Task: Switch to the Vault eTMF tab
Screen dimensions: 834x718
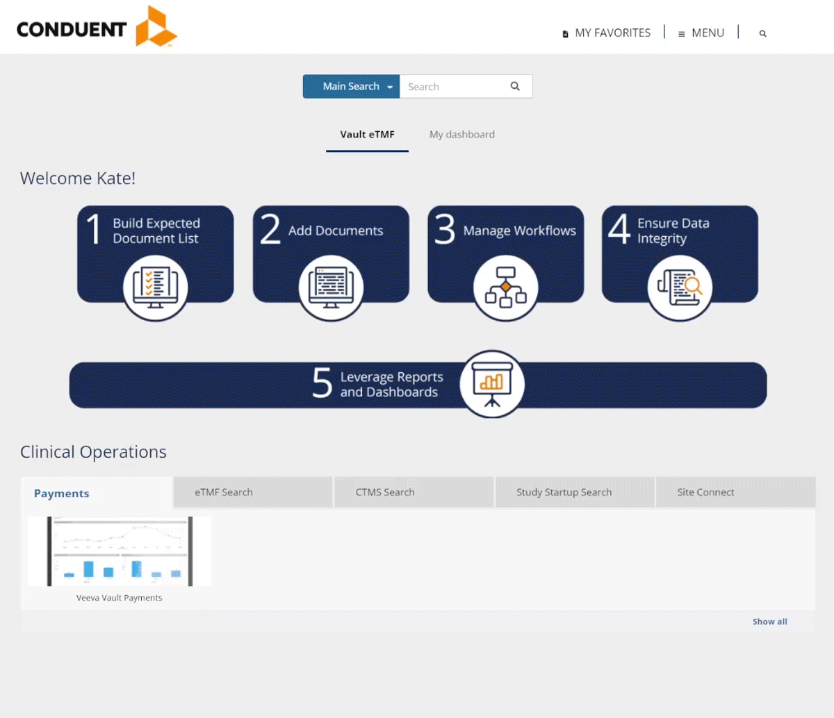Action: click(367, 135)
